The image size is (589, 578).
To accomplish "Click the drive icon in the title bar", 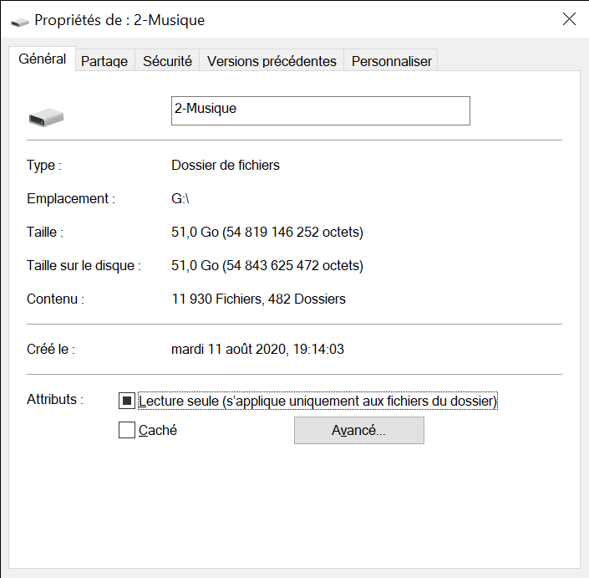I will pyautogui.click(x=18, y=21).
